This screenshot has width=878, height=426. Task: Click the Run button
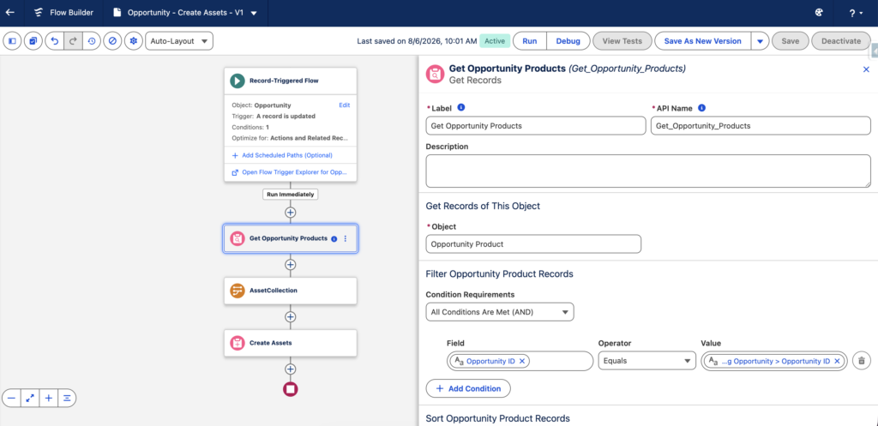[530, 41]
